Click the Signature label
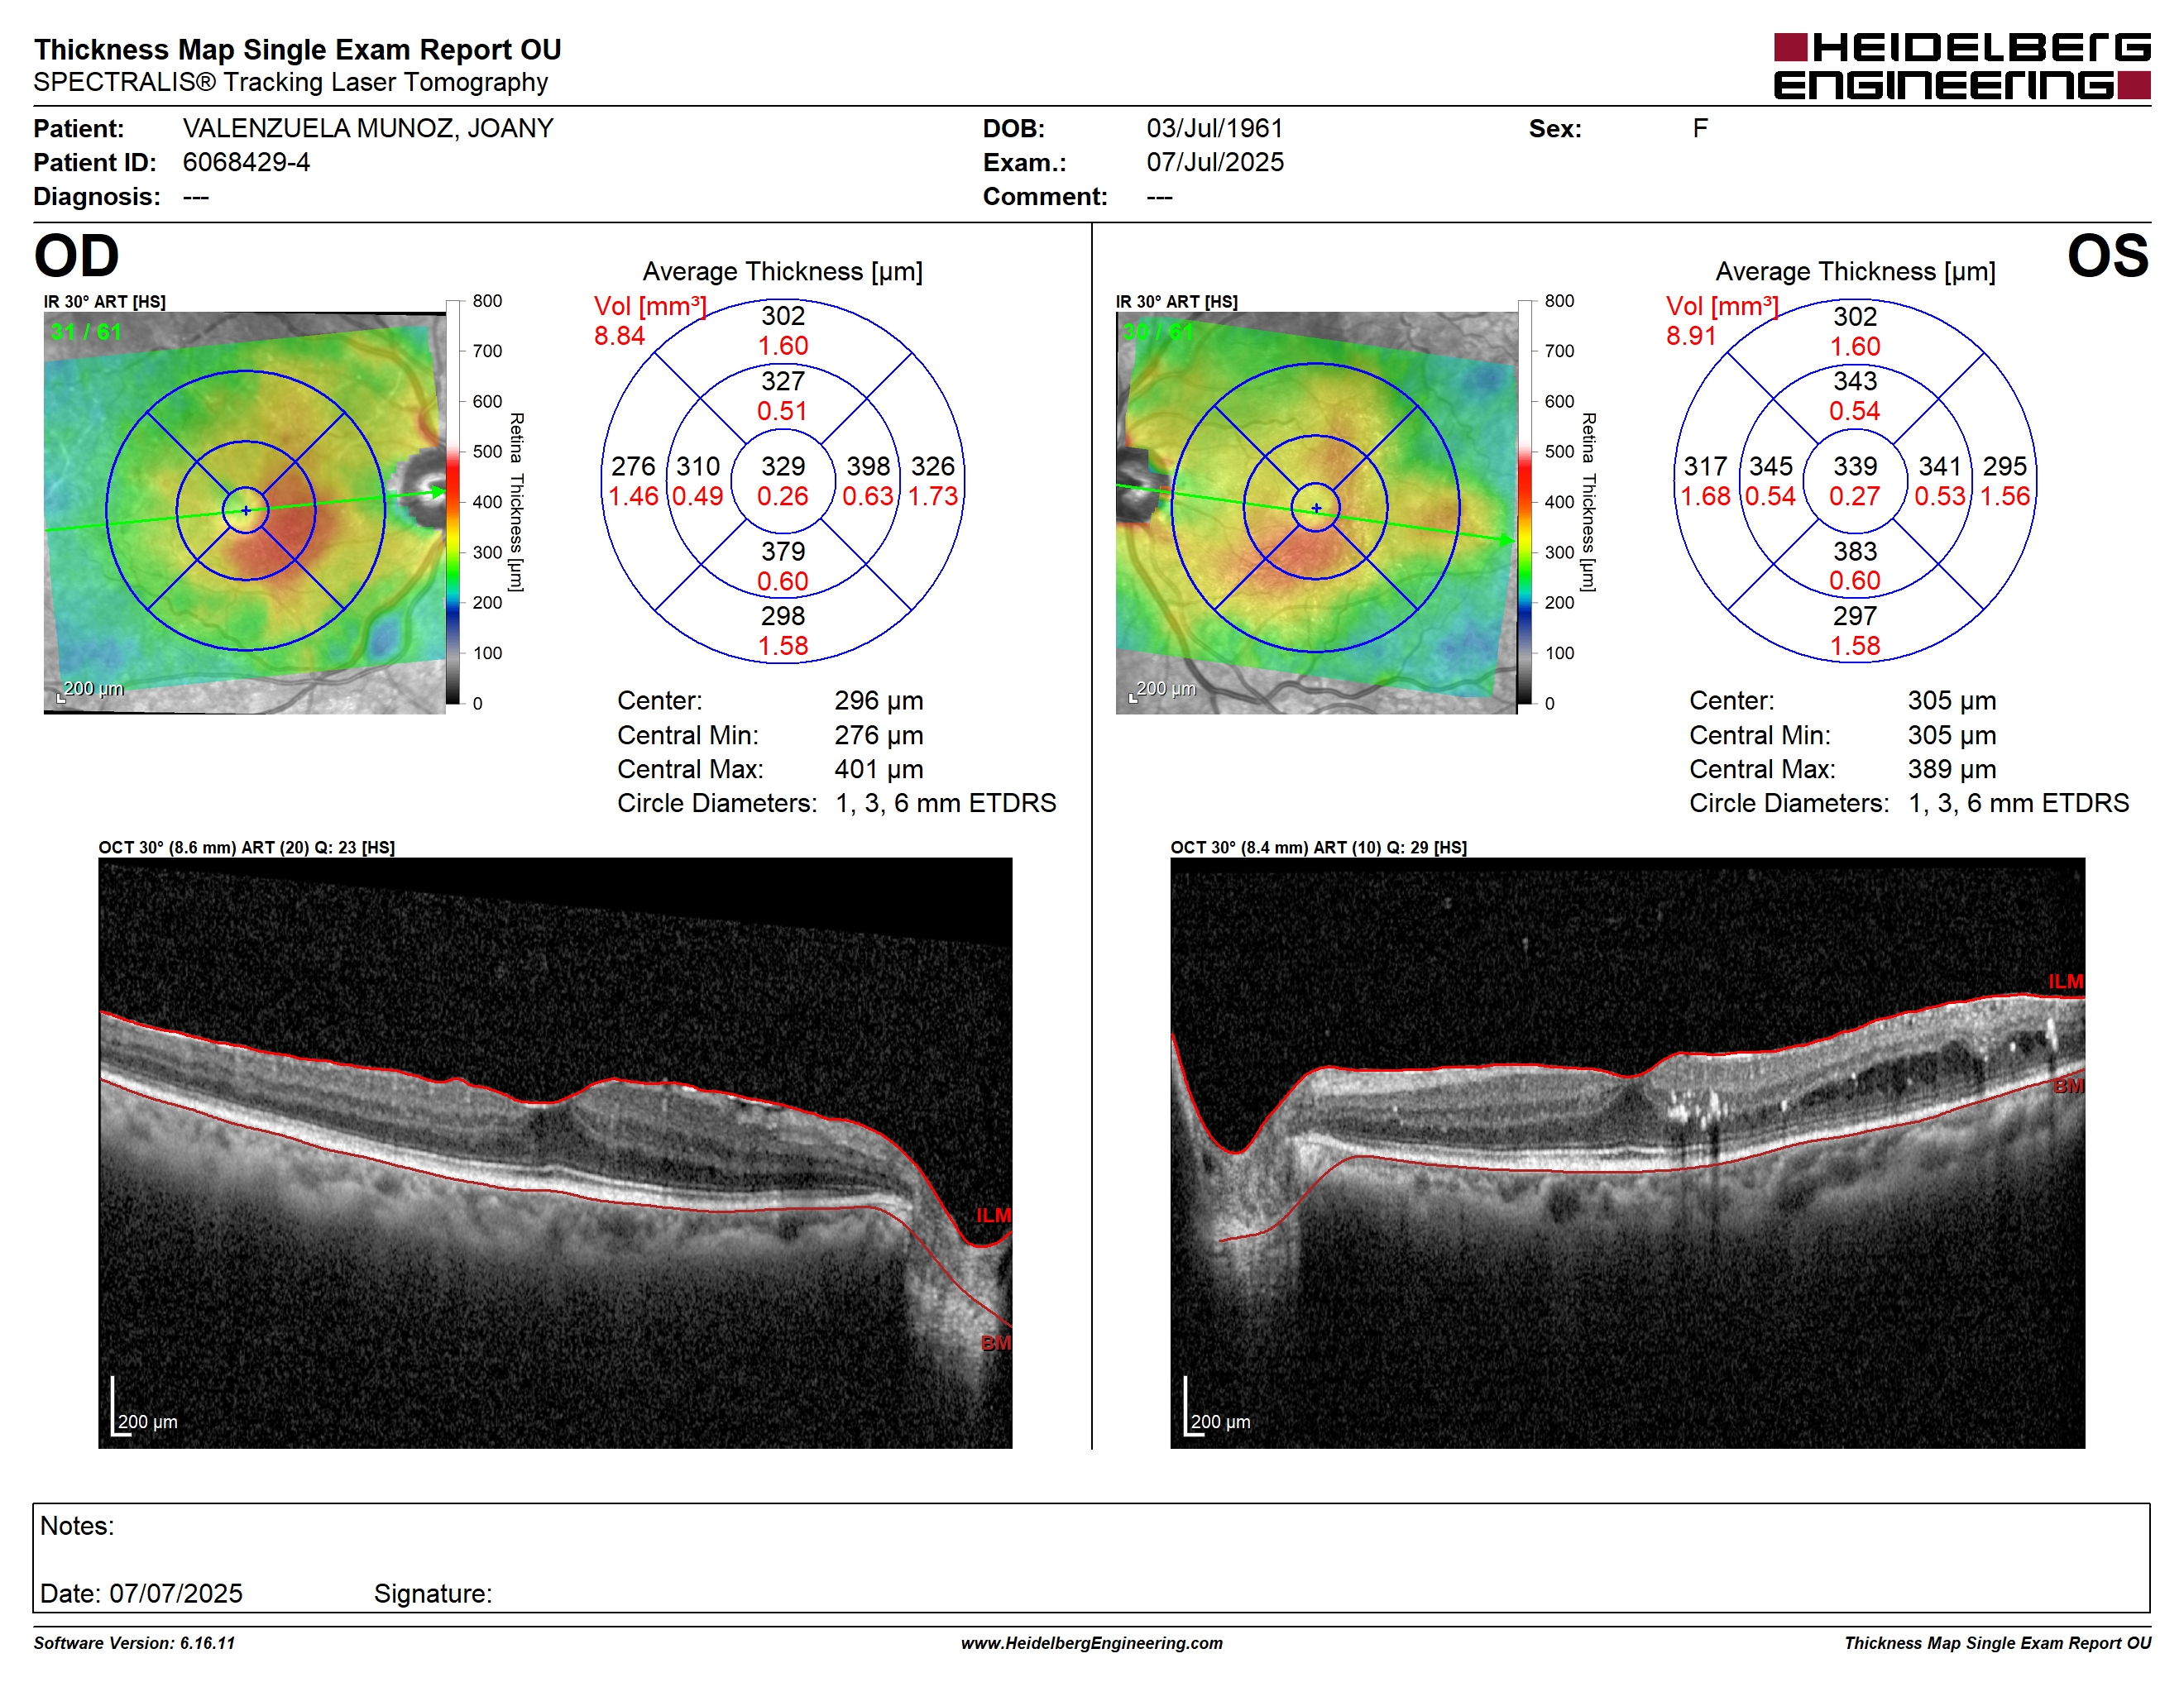 [x=433, y=1594]
